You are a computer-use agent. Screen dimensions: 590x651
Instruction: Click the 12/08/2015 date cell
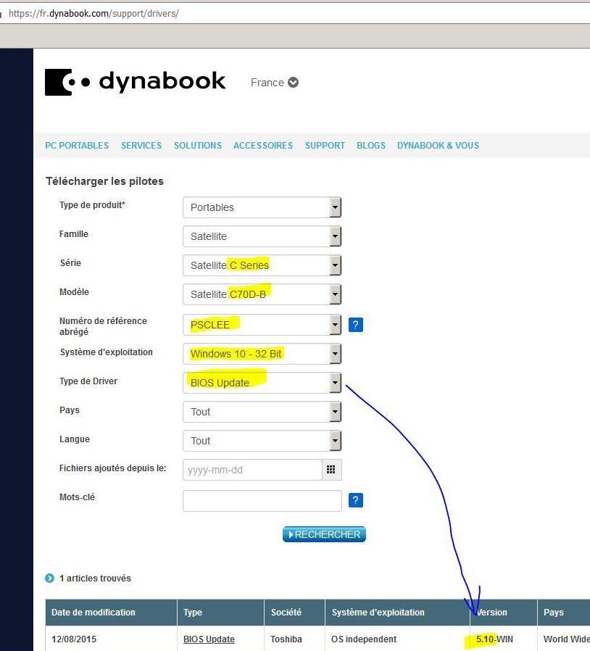pyautogui.click(x=74, y=639)
